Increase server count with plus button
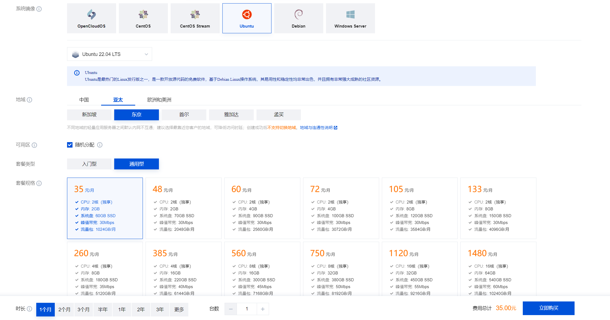Image resolution: width=610 pixels, height=320 pixels. point(263,309)
